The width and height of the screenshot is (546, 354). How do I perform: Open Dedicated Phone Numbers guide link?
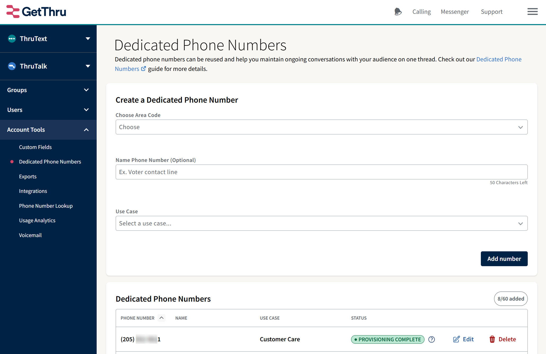tap(499, 59)
